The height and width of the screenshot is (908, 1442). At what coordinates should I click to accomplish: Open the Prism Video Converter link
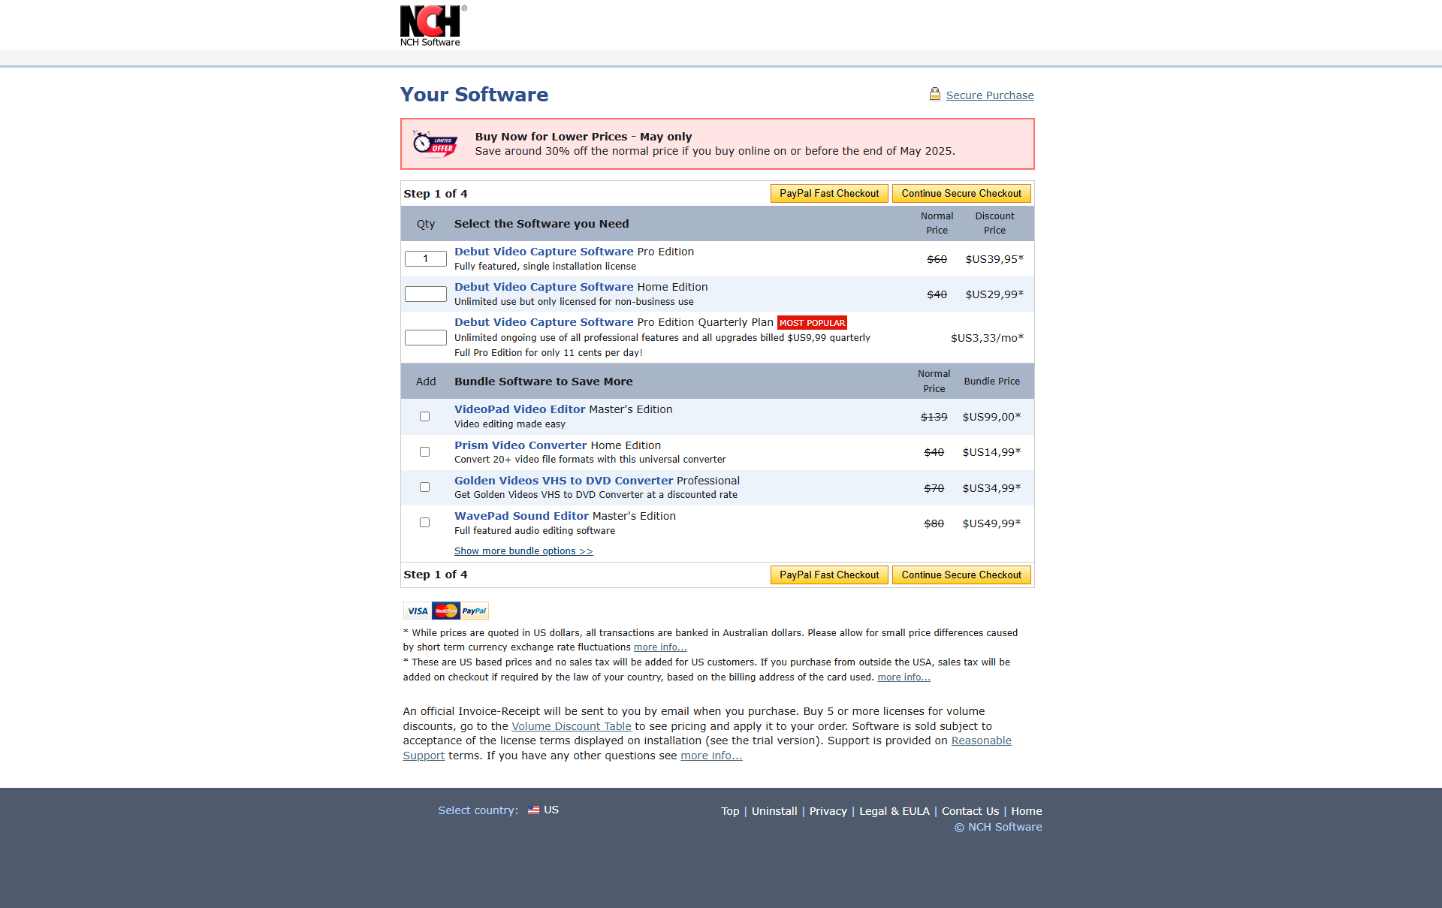click(520, 445)
